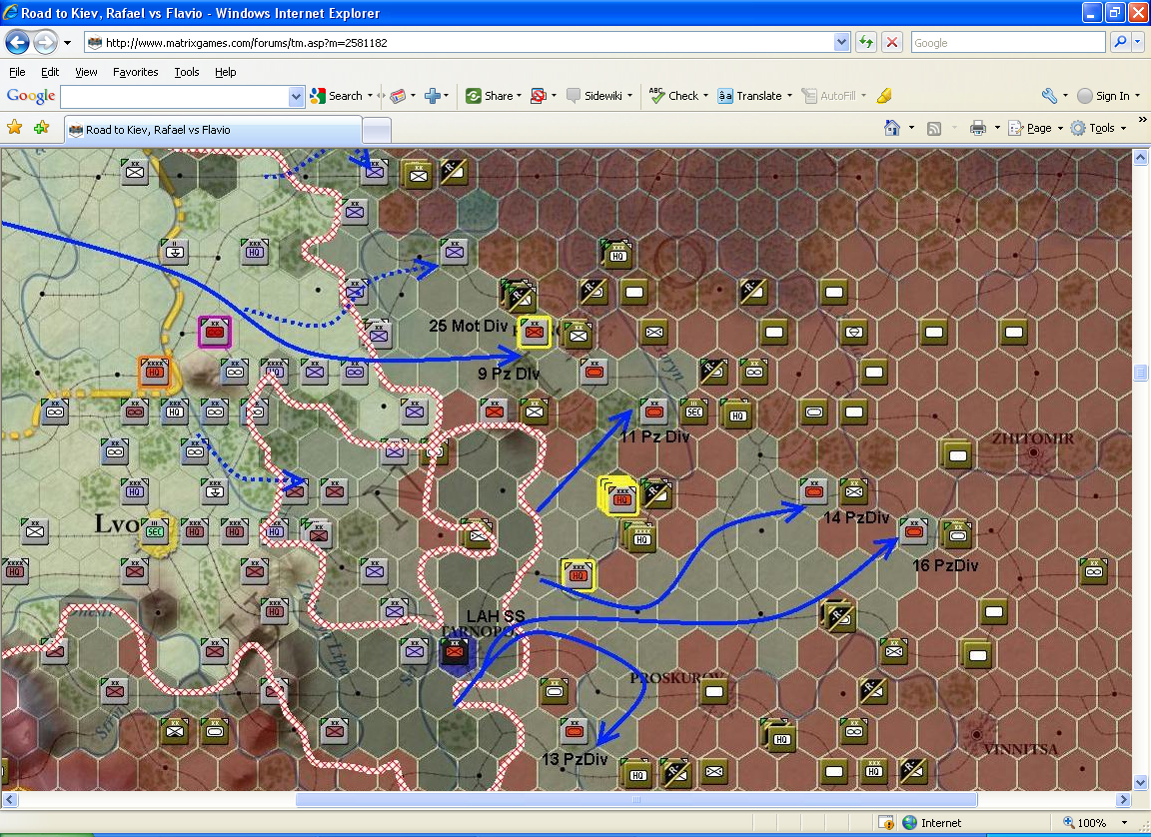Viewport: 1151px width, 837px height.
Task: Expand the Google toolbar search field dropdown
Action: [x=296, y=96]
